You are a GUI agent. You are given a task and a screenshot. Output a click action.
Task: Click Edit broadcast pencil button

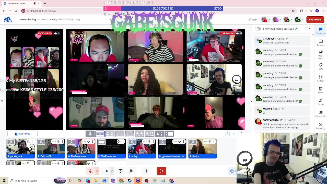tap(253, 20)
